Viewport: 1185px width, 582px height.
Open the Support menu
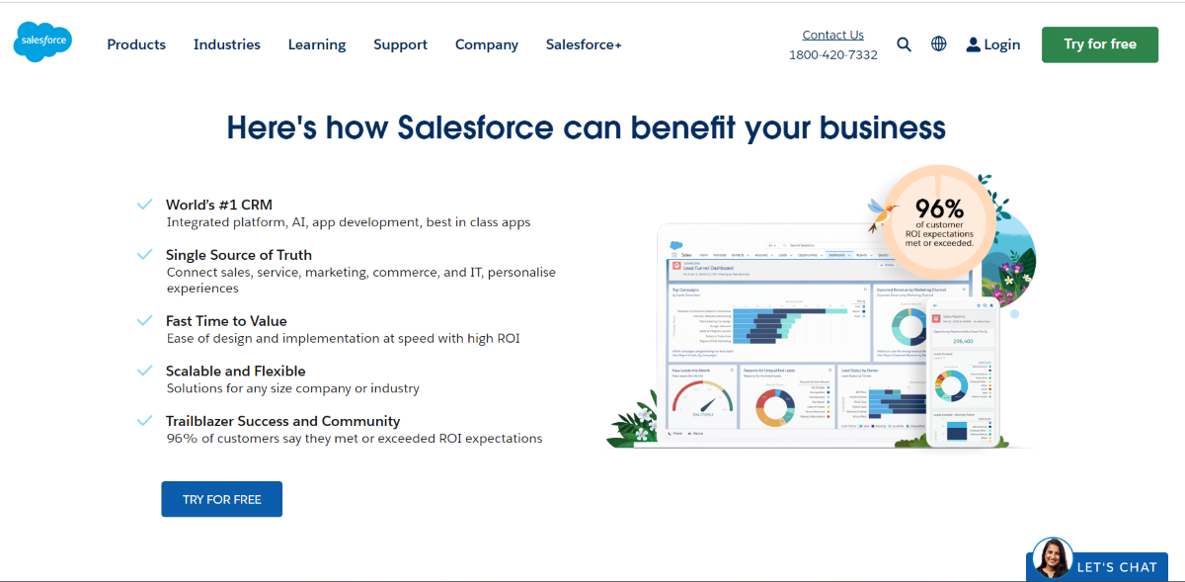coord(400,44)
